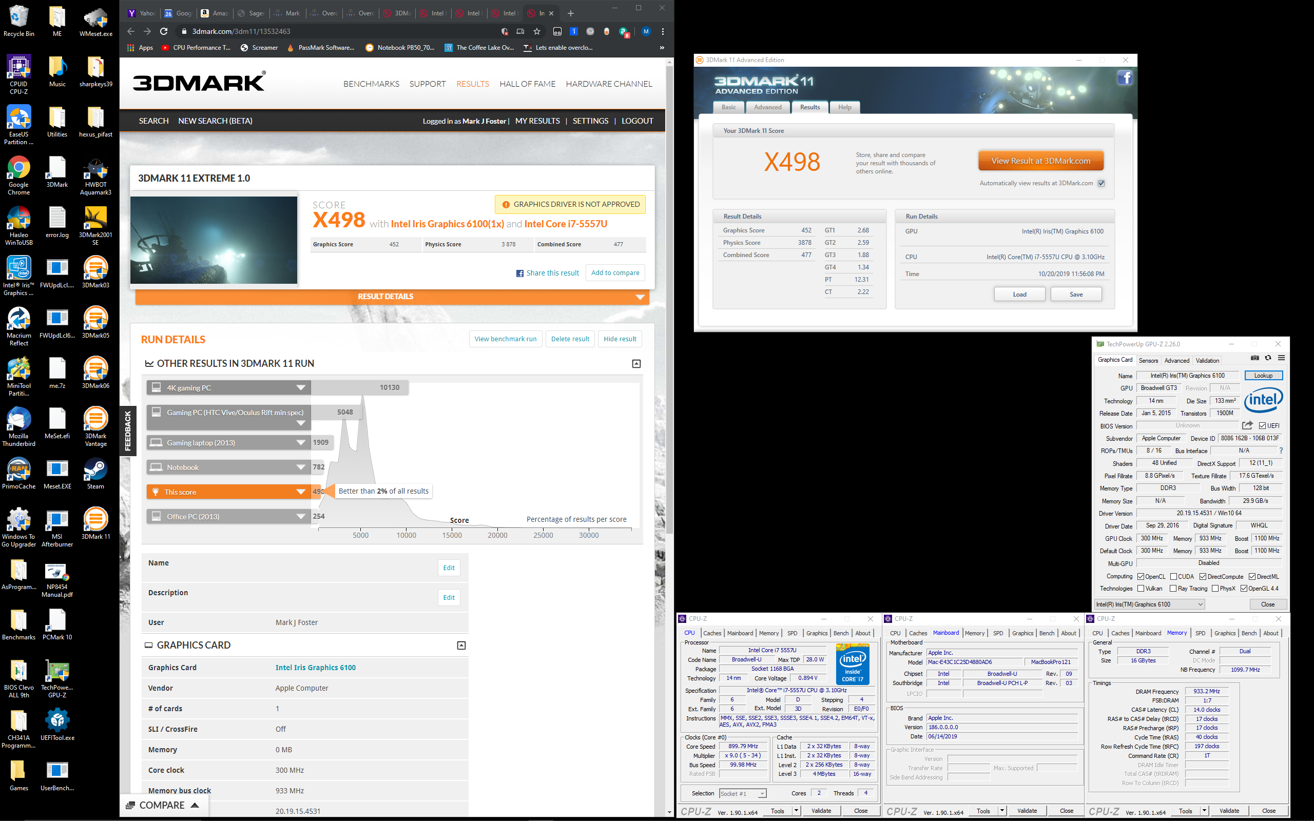1314x821 pixels.
Task: Toggle CUDA checkbox in GPU-Z
Action: pyautogui.click(x=1173, y=577)
